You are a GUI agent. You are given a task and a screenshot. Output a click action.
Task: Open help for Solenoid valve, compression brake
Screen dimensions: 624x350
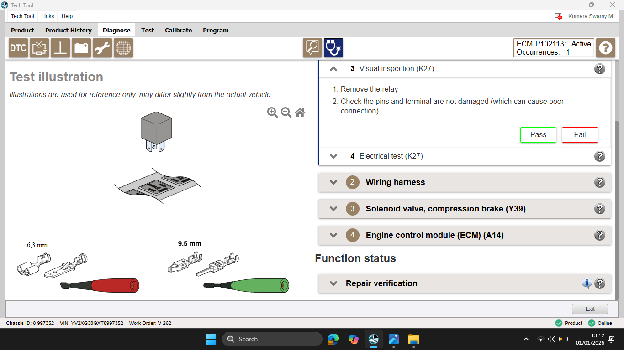600,209
